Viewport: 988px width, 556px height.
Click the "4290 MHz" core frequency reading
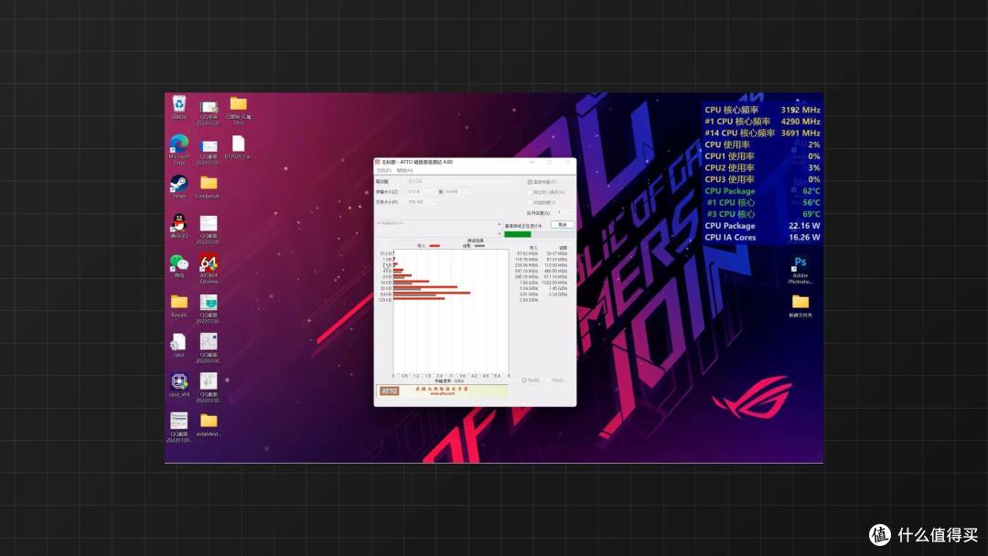[800, 122]
